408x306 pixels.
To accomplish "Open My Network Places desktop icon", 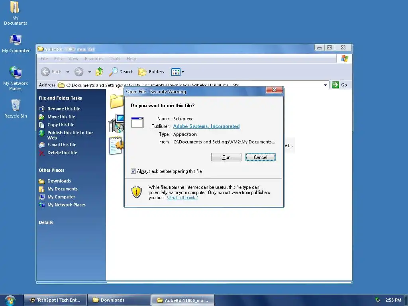I will pos(16,78).
